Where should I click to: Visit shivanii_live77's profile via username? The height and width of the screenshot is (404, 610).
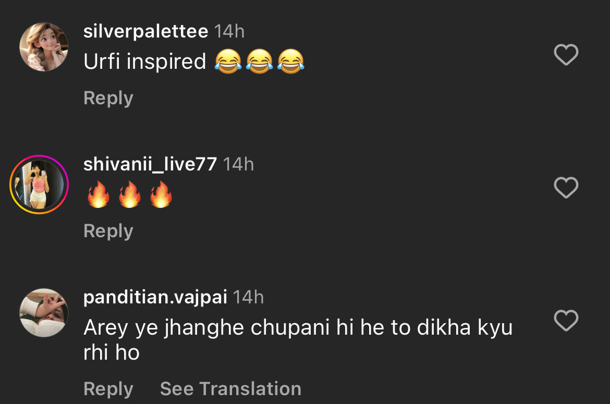click(x=150, y=164)
